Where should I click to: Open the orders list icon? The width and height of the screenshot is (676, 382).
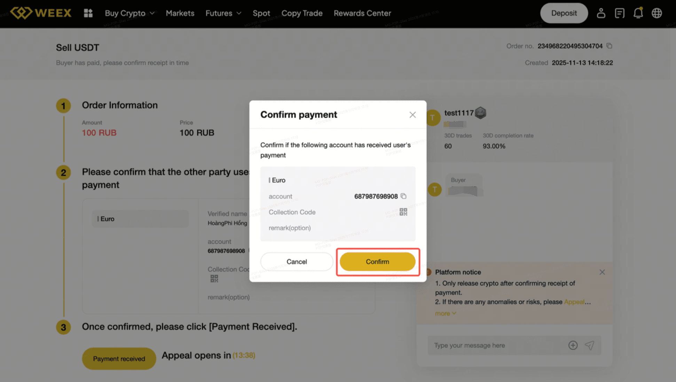[620, 13]
